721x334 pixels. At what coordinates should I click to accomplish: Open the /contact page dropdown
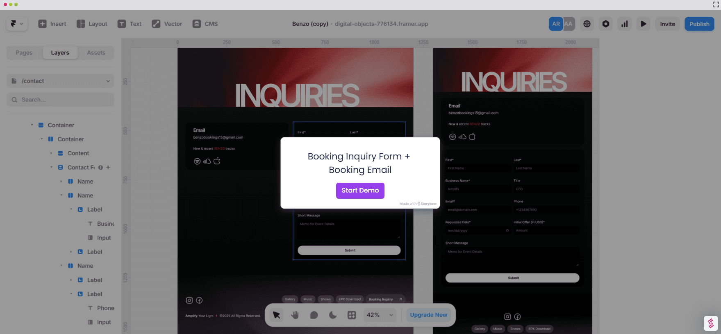click(60, 81)
